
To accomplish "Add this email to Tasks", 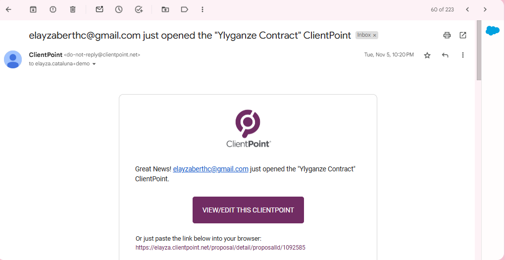I will pyautogui.click(x=139, y=10).
